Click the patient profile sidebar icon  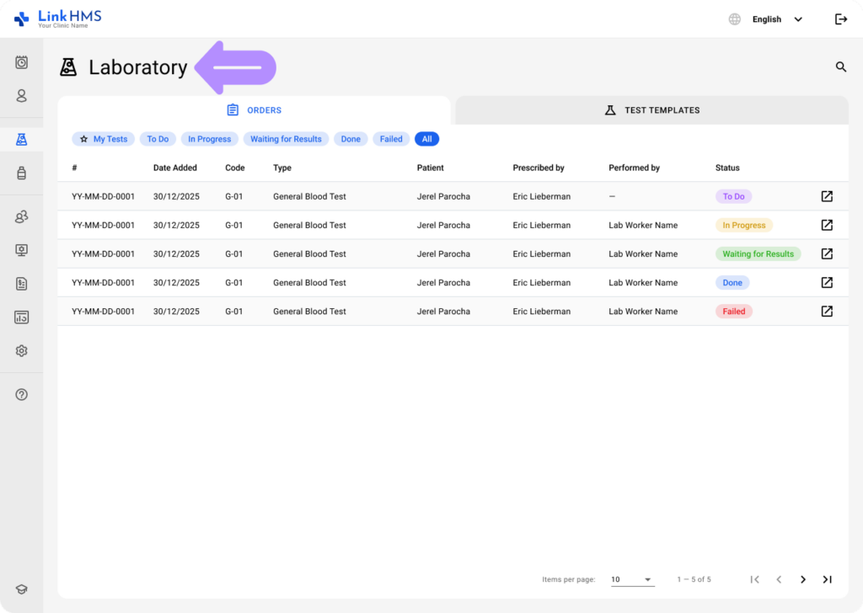22,96
